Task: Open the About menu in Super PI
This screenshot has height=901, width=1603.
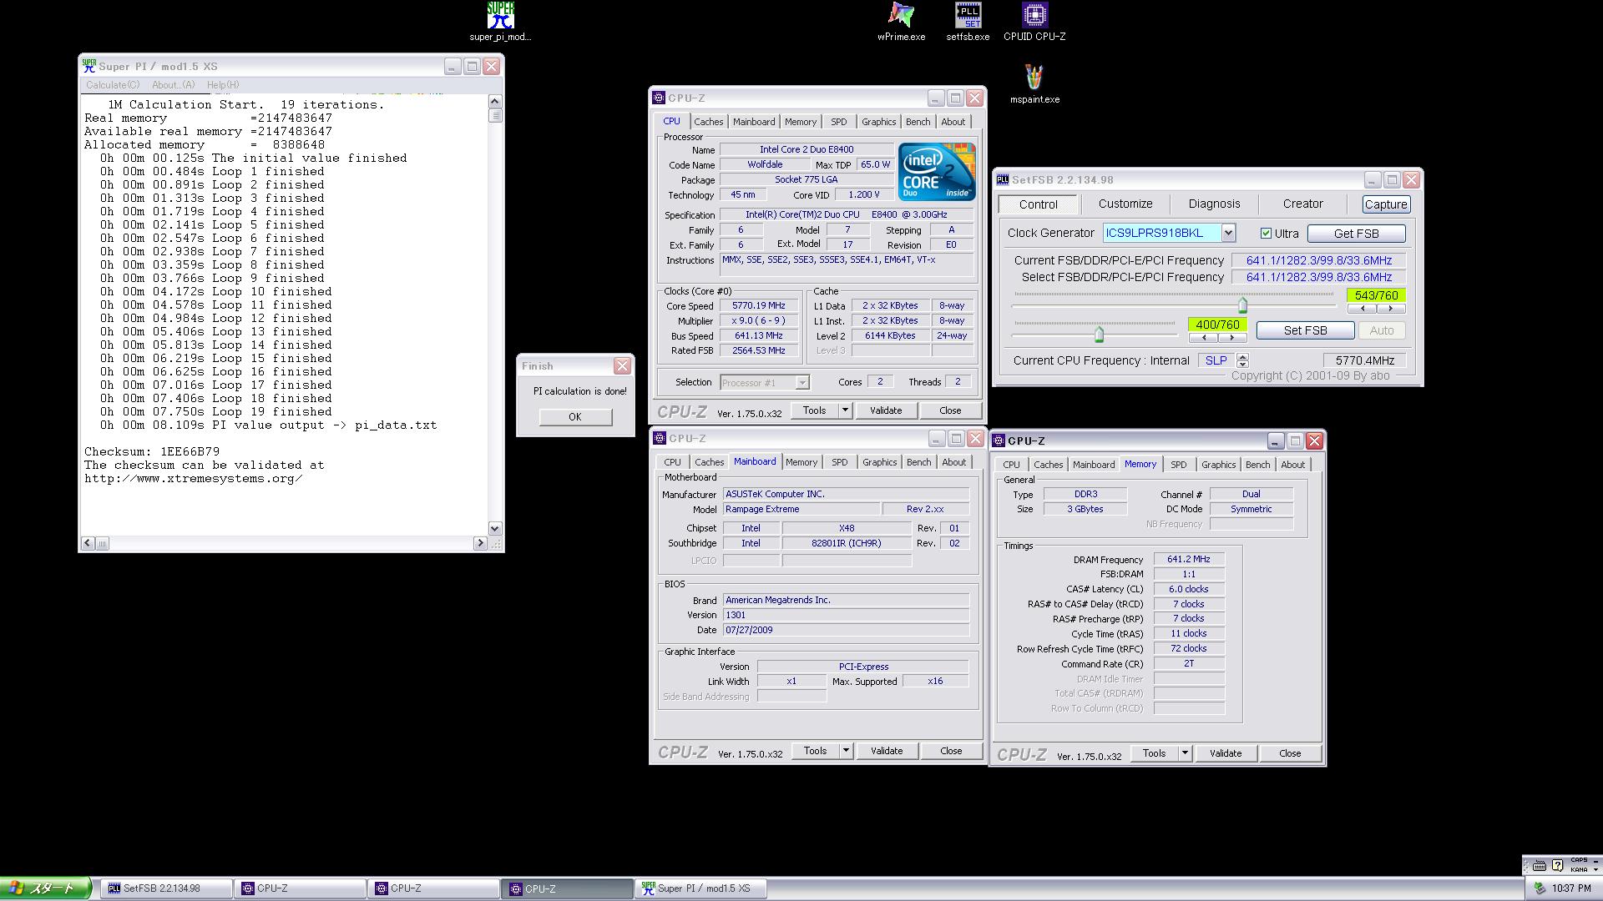Action: coord(173,84)
